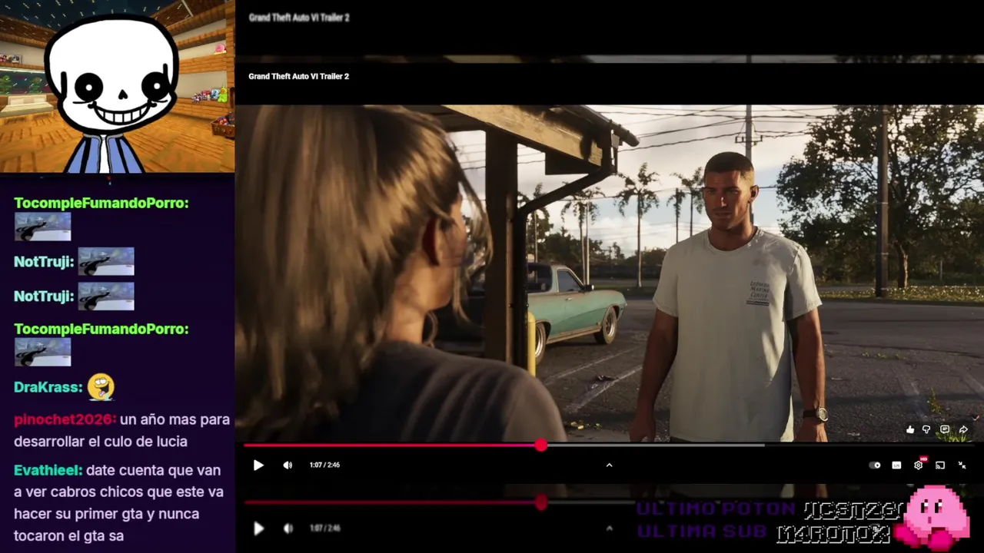
Task: Share the video via the arrow icon
Action: coord(963,429)
